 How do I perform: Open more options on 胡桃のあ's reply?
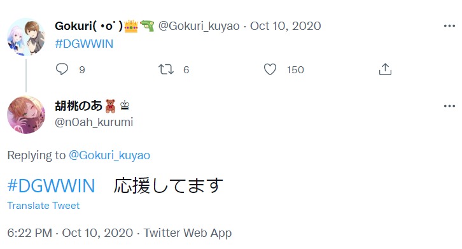(x=449, y=106)
